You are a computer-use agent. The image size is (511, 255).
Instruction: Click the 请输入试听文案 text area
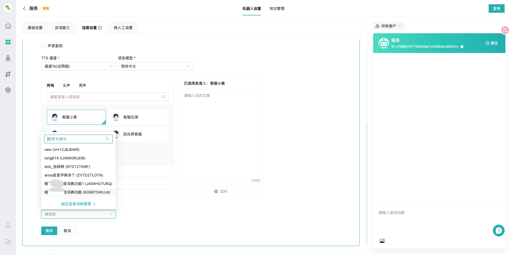[x=221, y=136]
